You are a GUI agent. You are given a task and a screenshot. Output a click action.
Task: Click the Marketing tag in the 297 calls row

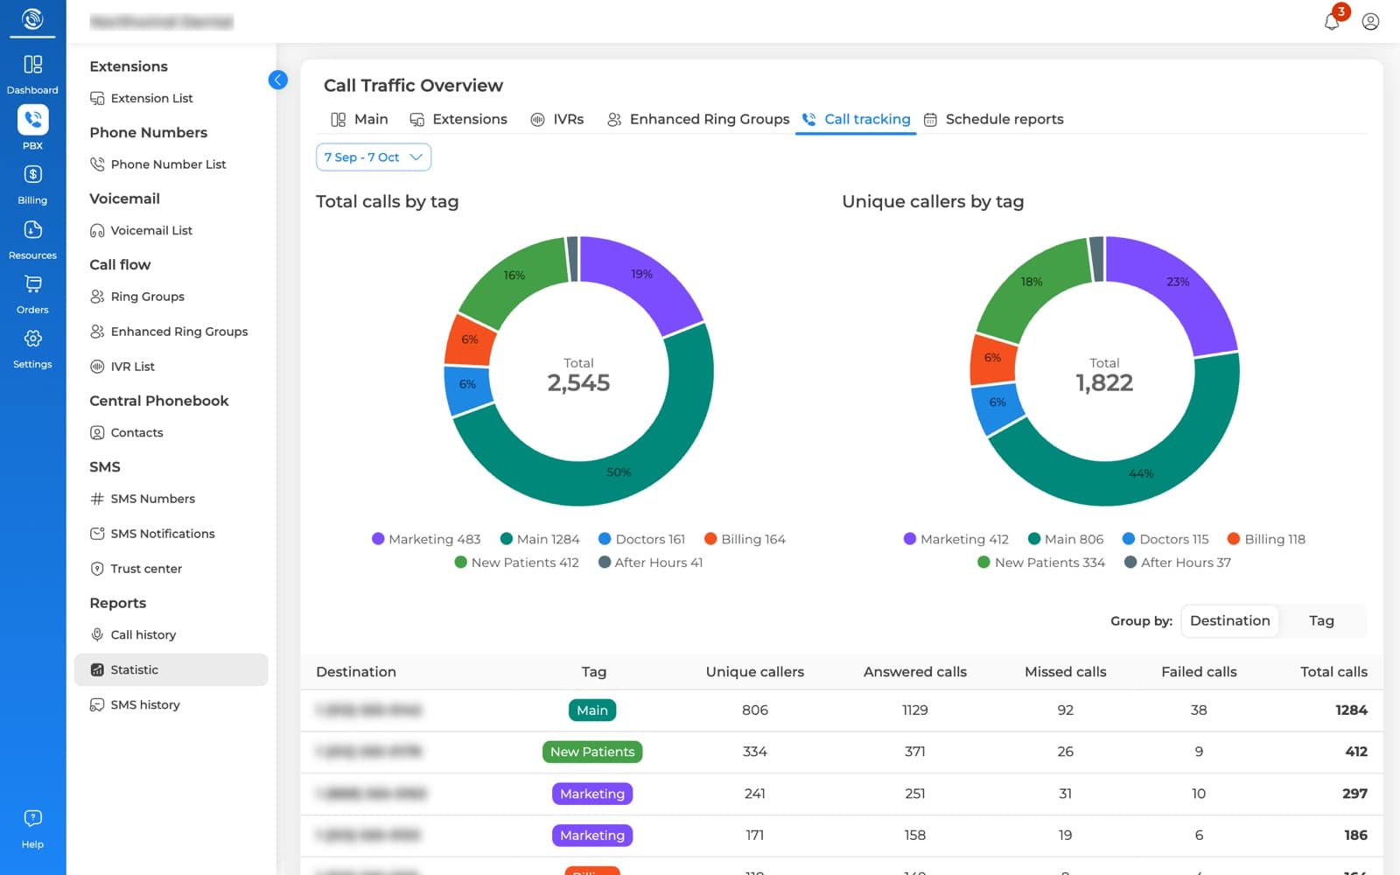[592, 794]
